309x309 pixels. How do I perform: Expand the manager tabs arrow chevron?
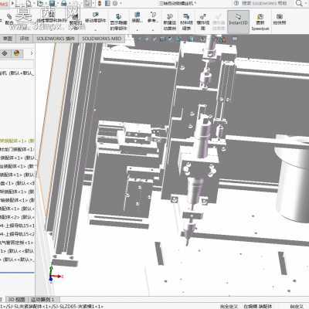(32, 53)
